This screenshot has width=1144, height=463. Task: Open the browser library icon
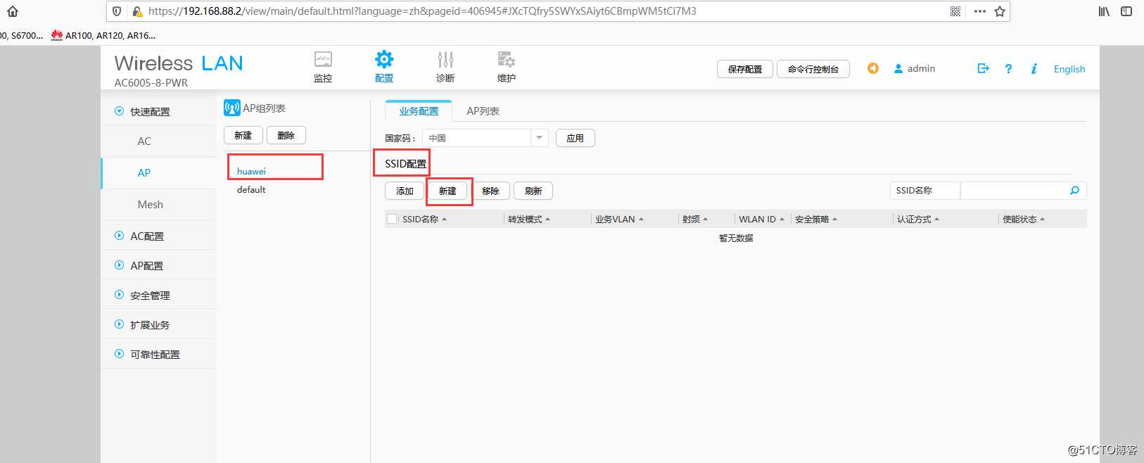pos(1104,11)
